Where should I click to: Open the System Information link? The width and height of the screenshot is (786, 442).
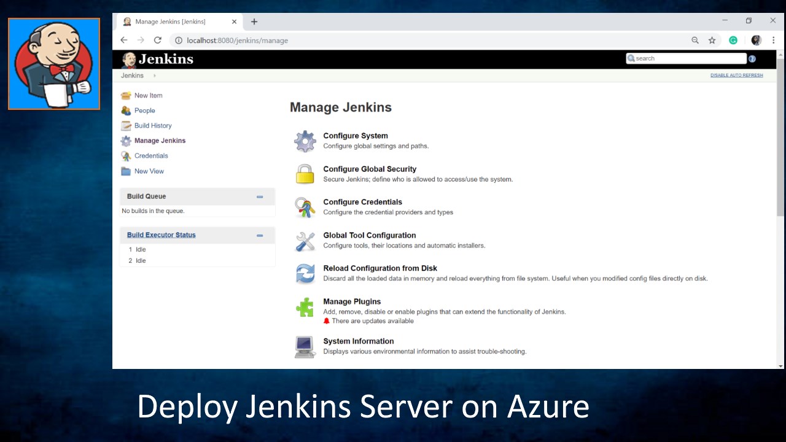pyautogui.click(x=359, y=341)
